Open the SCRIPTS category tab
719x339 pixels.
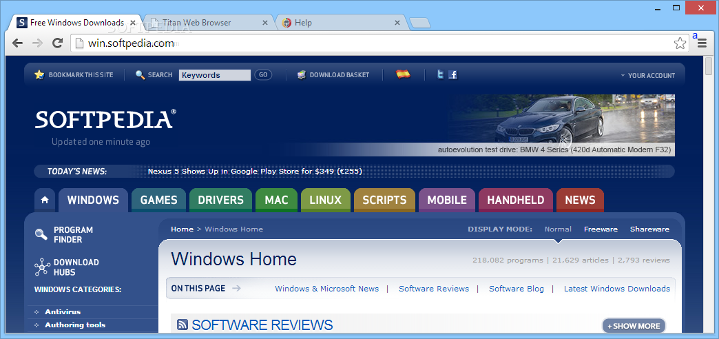click(384, 200)
